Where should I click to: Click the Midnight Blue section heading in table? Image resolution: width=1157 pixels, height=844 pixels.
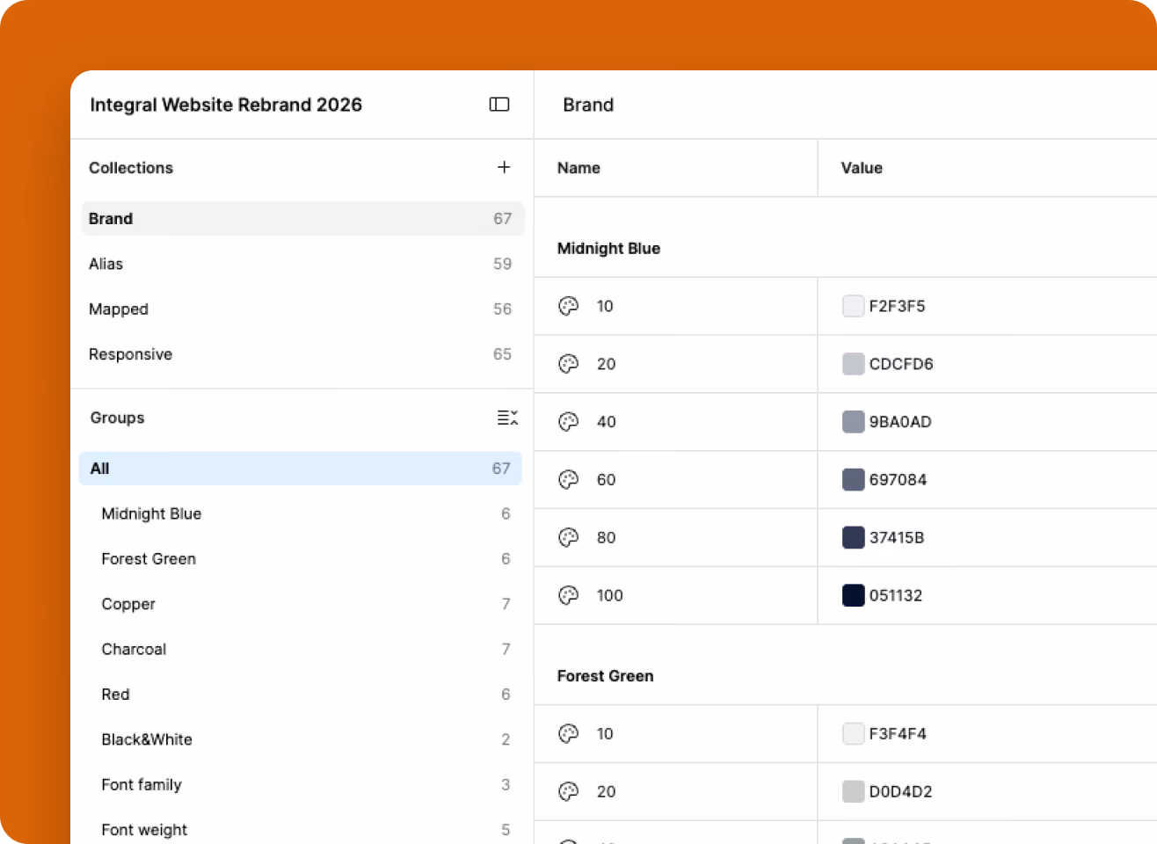(x=608, y=249)
